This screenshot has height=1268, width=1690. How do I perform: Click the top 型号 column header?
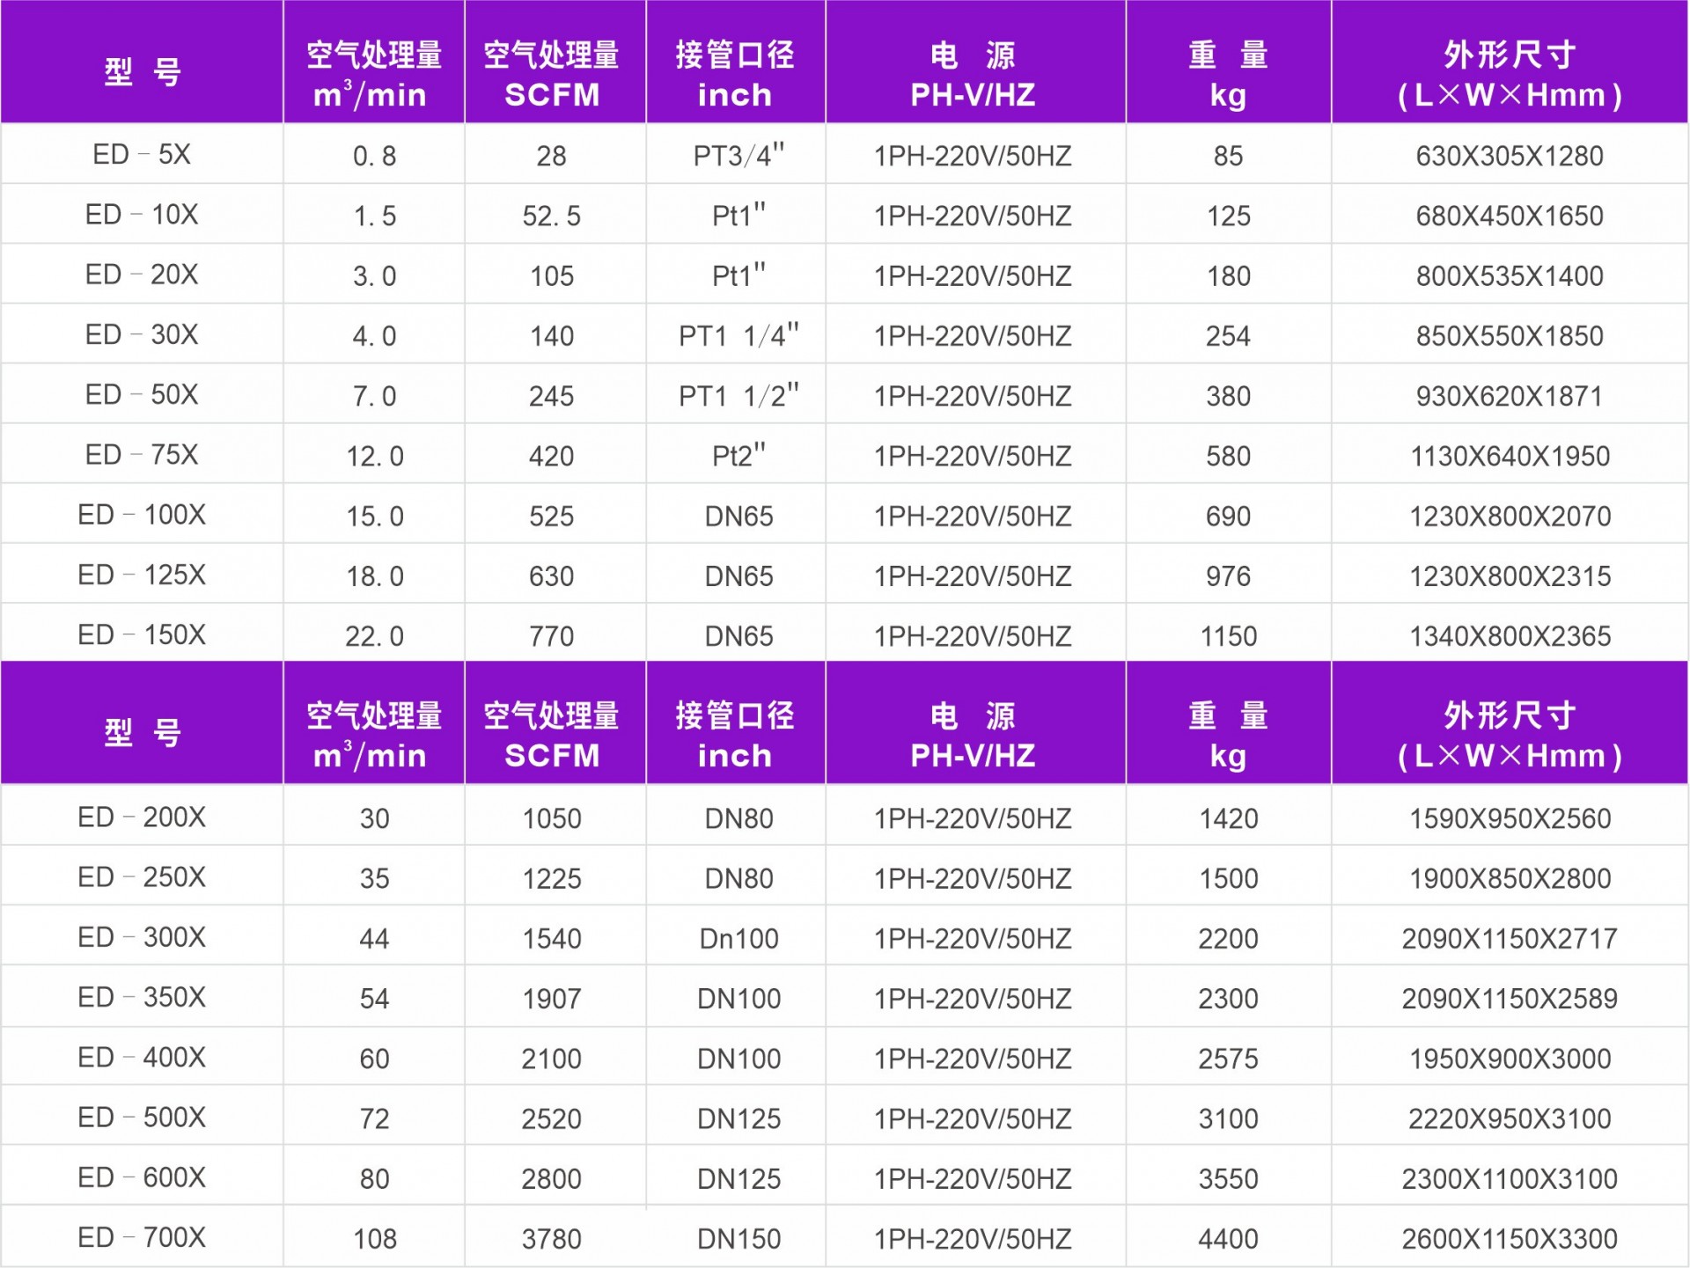point(142,72)
